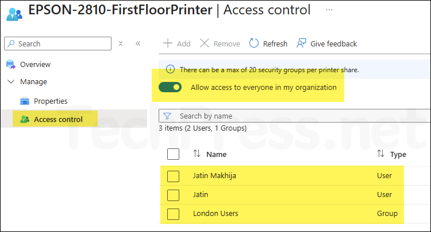The height and width of the screenshot is (232, 431).
Task: Tick the checkbox in the Jatin user row
Action: [x=173, y=195]
